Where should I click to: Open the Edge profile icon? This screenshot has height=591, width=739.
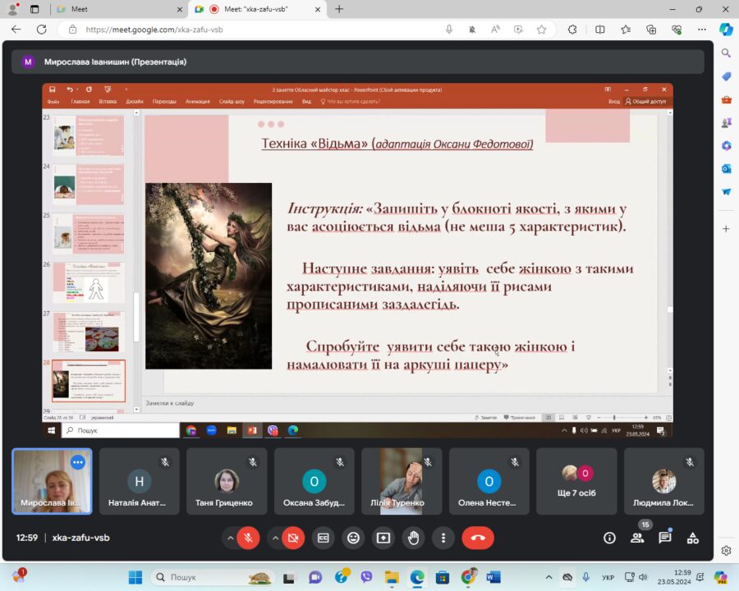[12, 8]
